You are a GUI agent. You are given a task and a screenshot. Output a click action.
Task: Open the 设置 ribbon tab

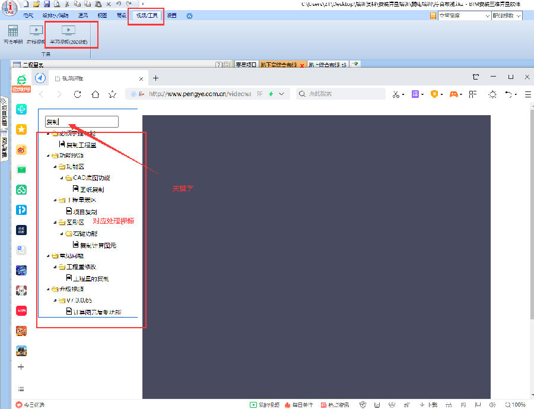(171, 15)
